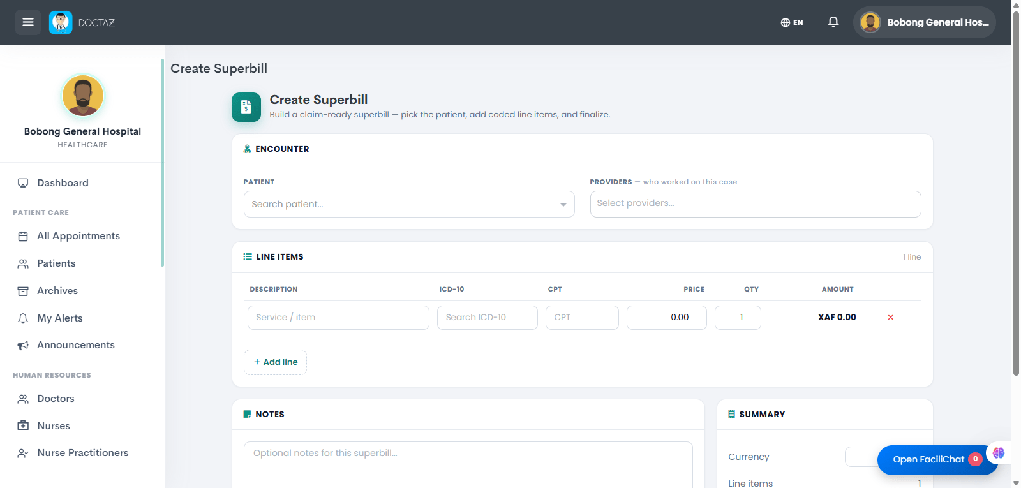
Task: Open the hamburger menu in top bar
Action: [28, 22]
